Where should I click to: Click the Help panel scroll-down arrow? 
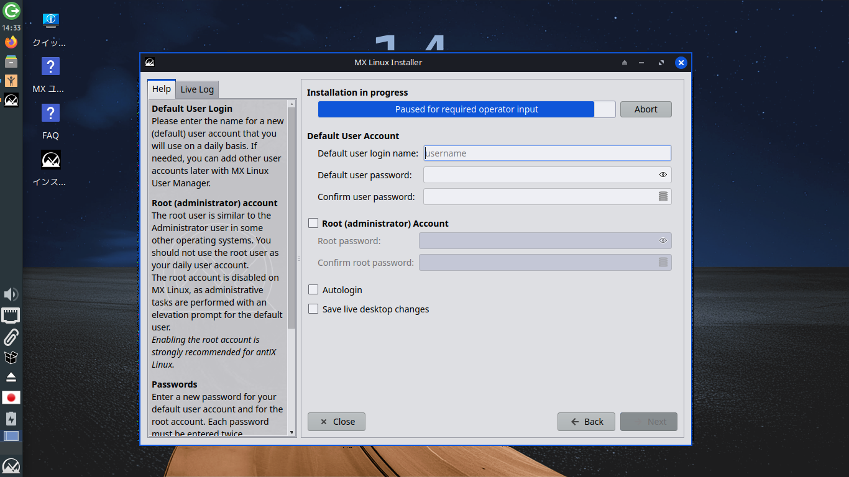click(x=291, y=432)
